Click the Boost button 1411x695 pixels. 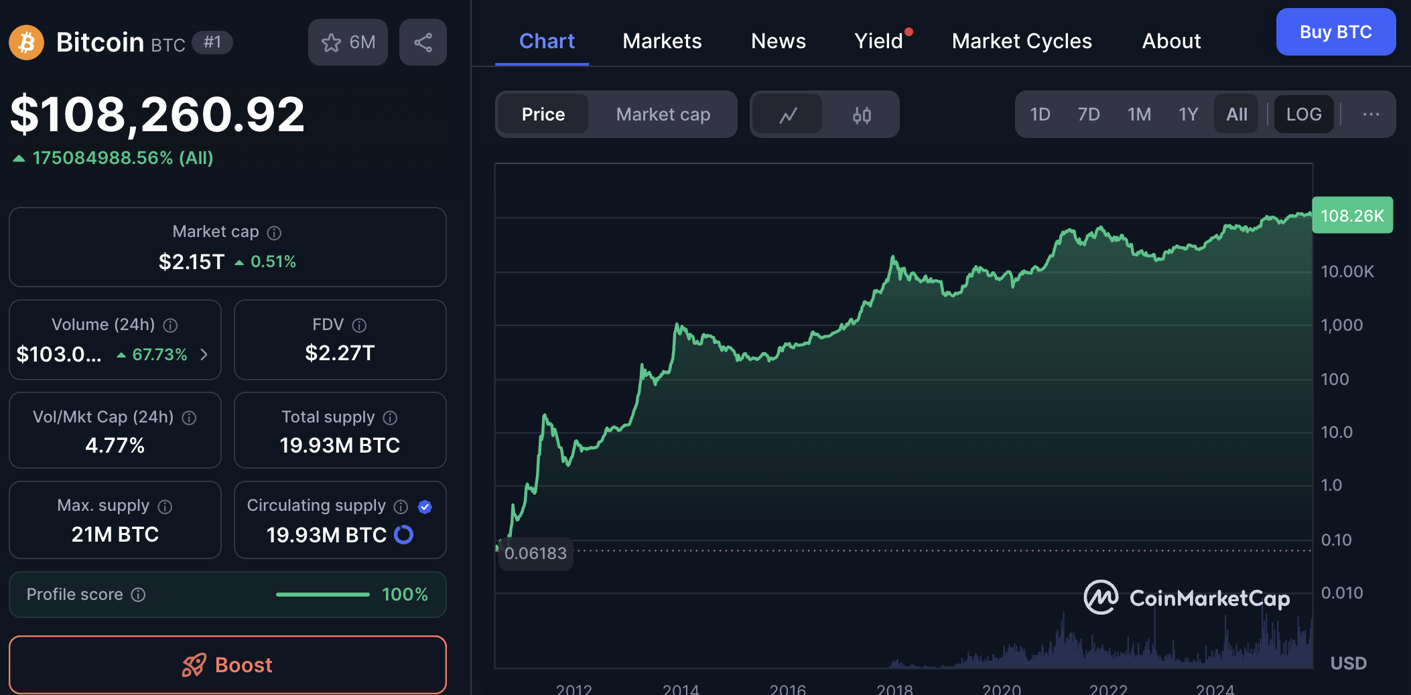tap(228, 665)
